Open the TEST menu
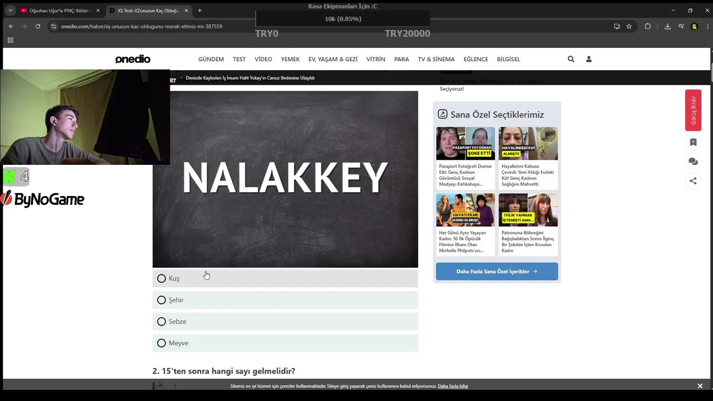Image resolution: width=713 pixels, height=401 pixels. click(239, 59)
